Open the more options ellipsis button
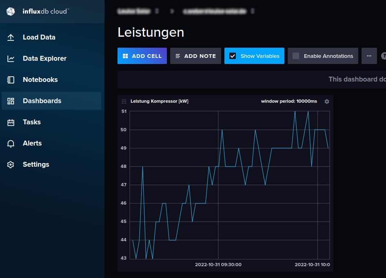This screenshot has height=278, width=386. [369, 56]
